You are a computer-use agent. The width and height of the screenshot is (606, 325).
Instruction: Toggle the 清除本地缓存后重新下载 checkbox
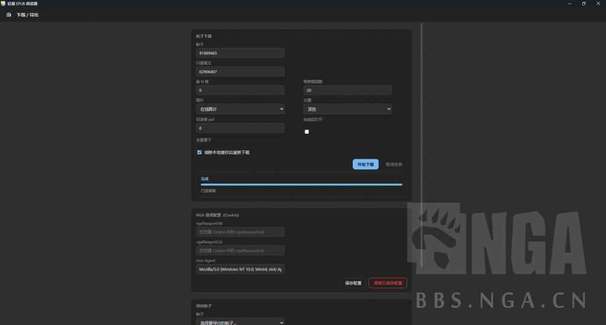coord(199,152)
